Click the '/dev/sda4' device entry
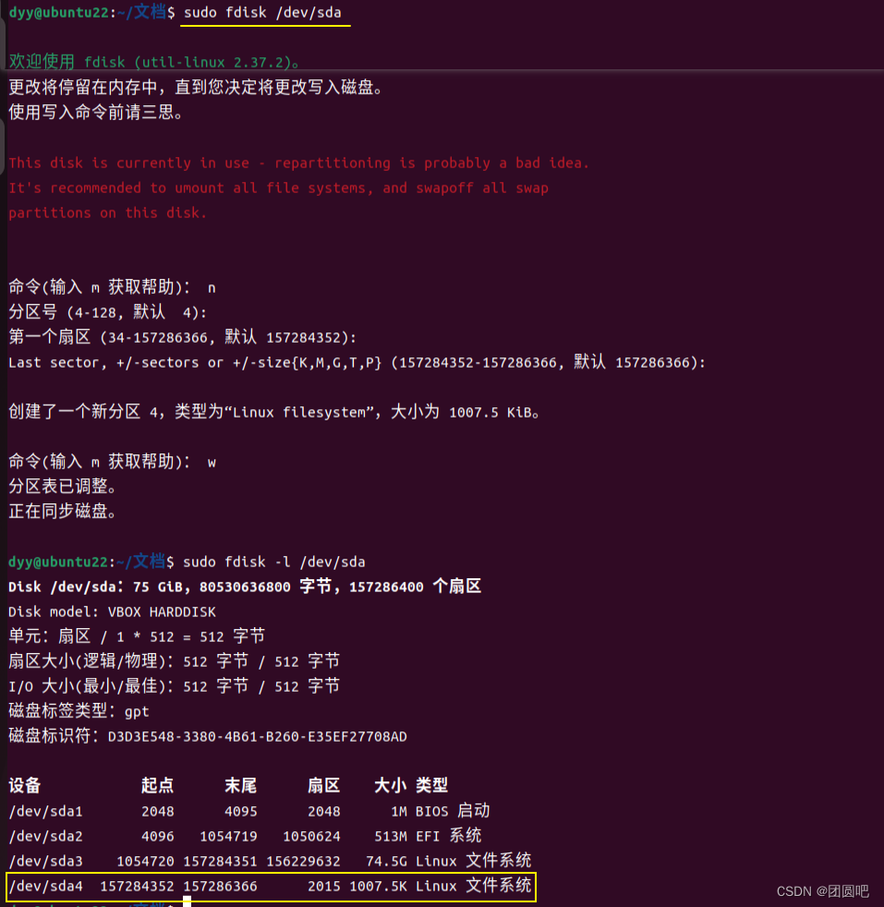 click(45, 886)
